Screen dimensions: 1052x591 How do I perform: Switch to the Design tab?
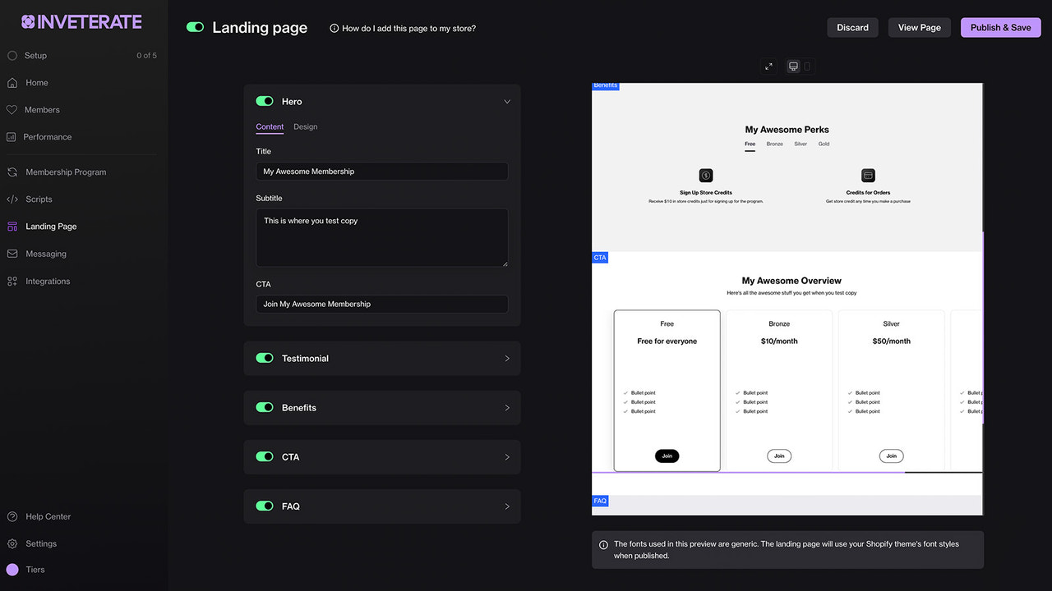click(305, 126)
